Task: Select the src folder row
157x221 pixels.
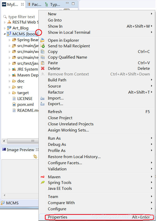Action: click(x=18, y=87)
